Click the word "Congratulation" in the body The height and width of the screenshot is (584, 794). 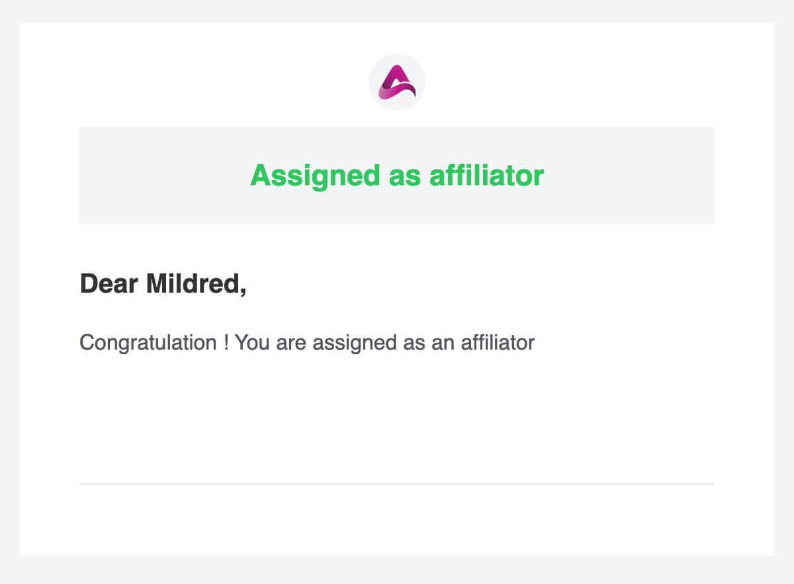pyautogui.click(x=148, y=343)
